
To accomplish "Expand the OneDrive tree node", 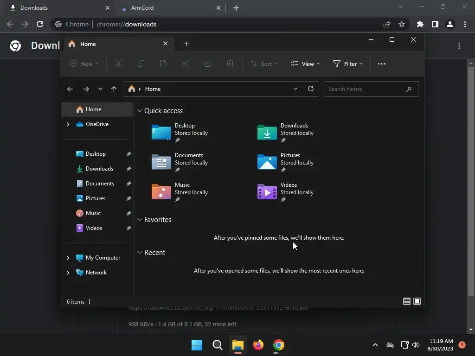I will click(68, 124).
